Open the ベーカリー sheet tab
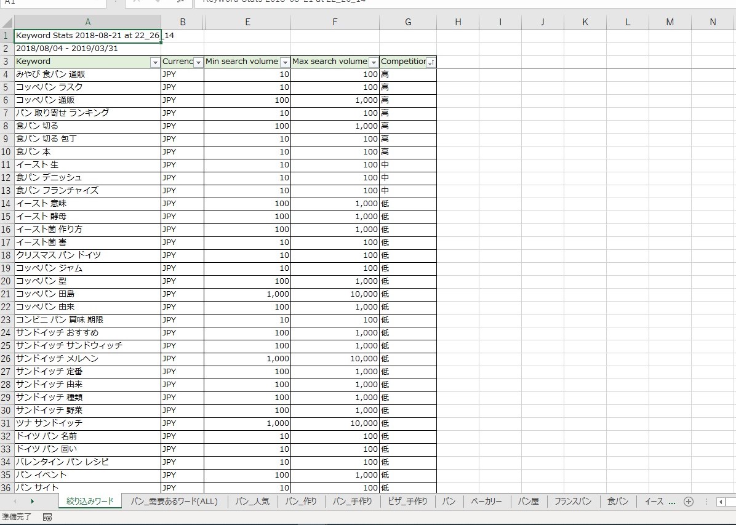Screen dimensions: 736x525 486,502
